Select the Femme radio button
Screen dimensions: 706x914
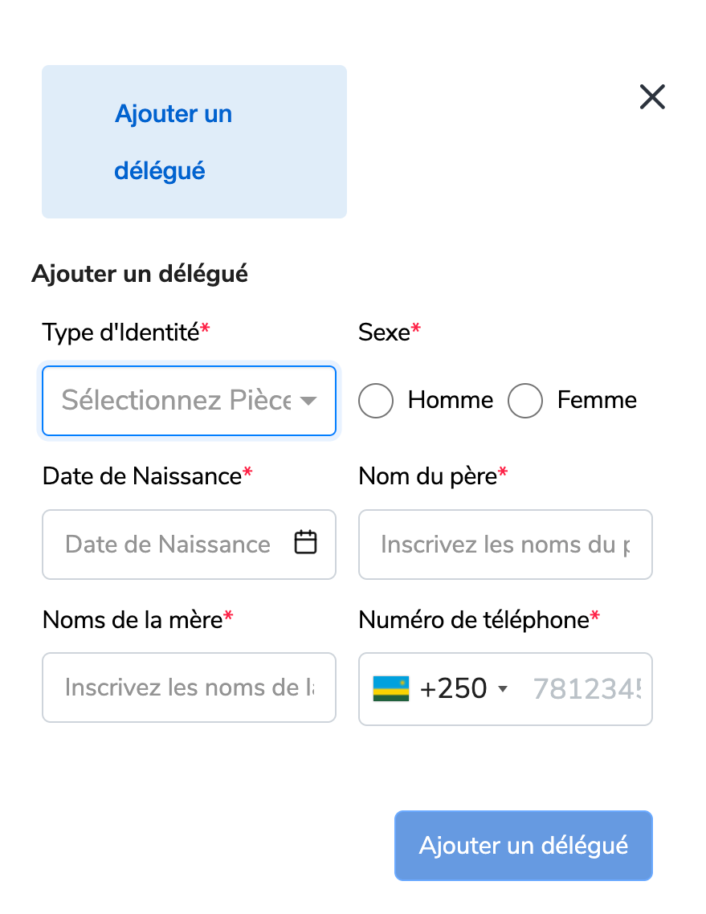[524, 401]
